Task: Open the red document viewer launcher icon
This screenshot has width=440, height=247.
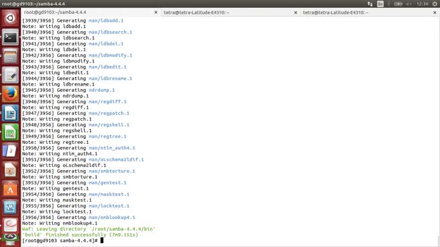Action: tap(10, 226)
